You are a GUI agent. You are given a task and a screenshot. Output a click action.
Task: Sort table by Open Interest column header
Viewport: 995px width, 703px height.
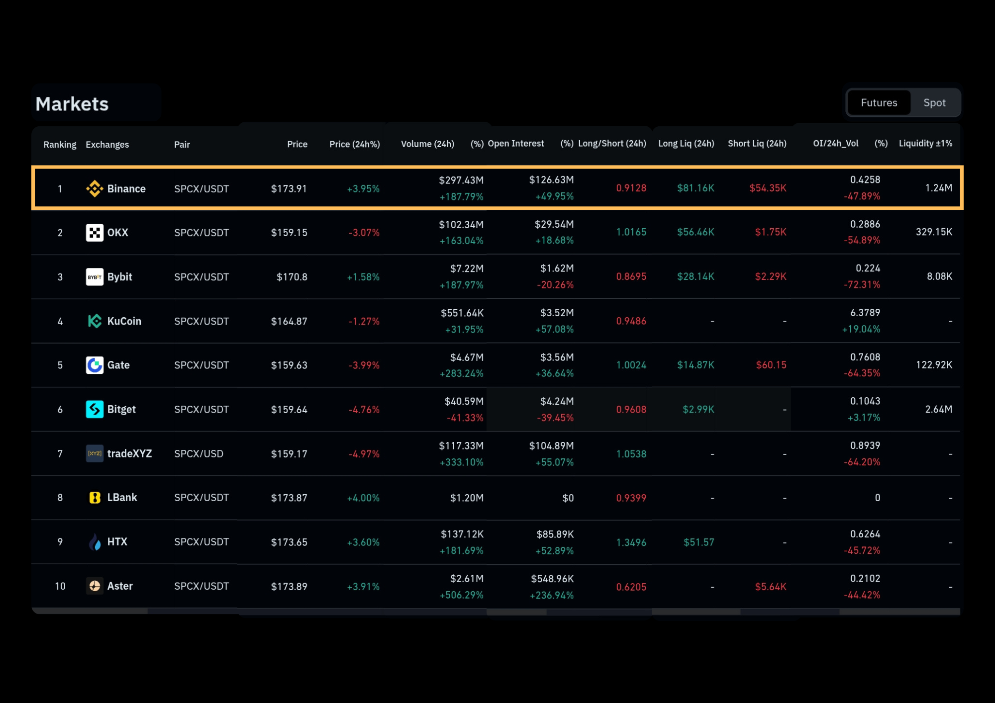[515, 144]
